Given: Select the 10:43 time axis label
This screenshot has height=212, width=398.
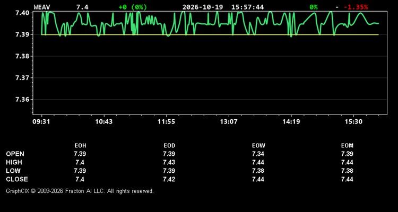Looking at the screenshot, I should pos(104,122).
